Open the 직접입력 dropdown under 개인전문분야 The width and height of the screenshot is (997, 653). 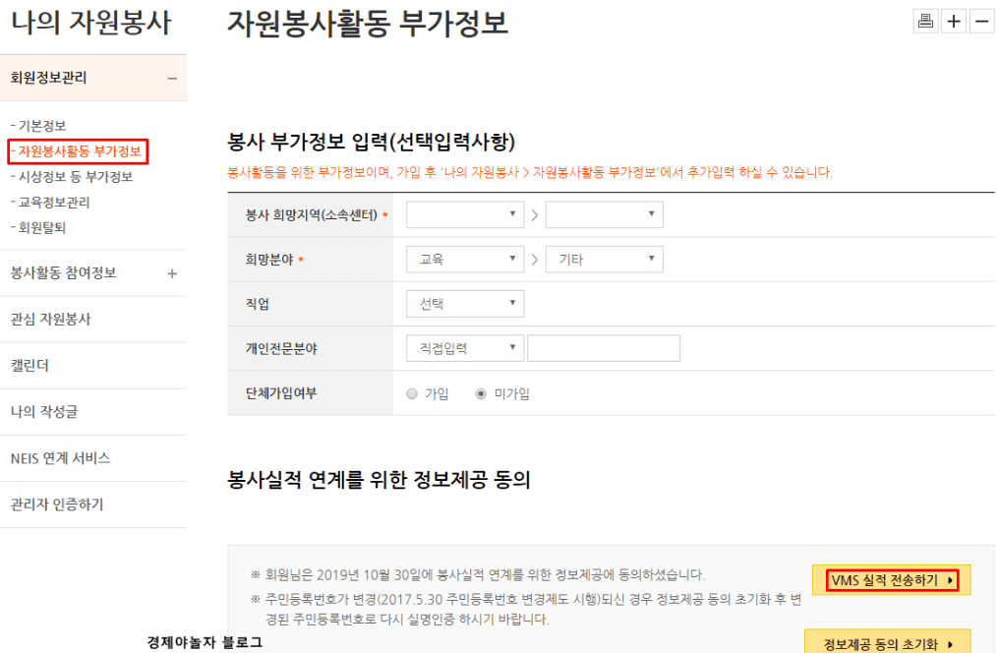[x=465, y=348]
